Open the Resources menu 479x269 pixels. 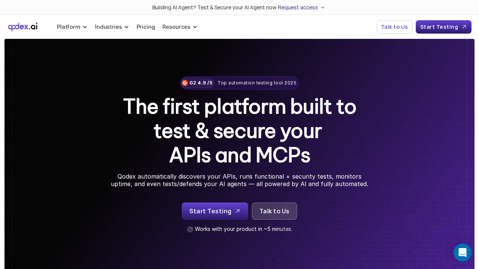point(176,27)
